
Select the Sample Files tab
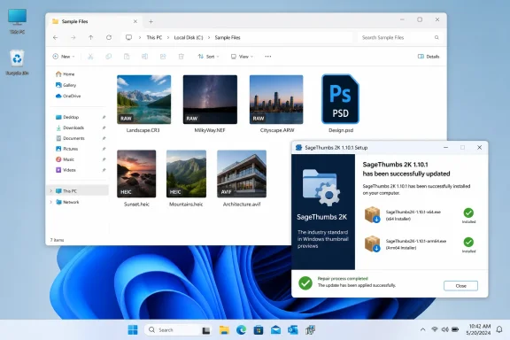(x=95, y=21)
